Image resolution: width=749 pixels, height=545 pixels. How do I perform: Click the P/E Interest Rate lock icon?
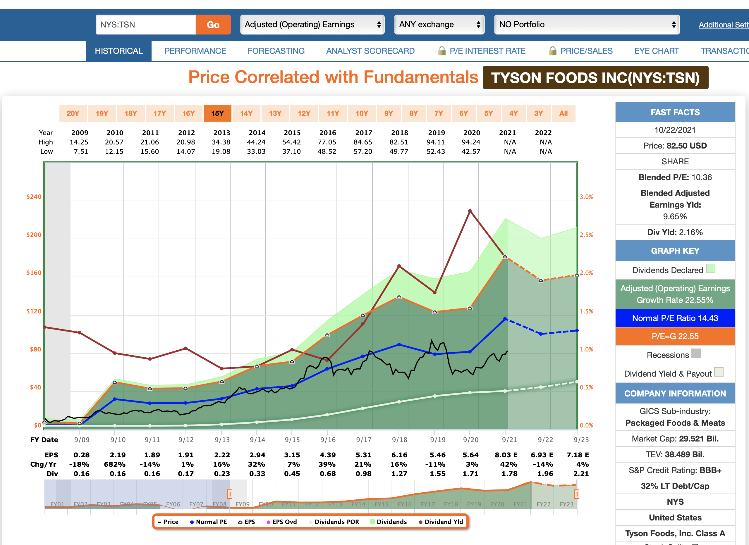click(441, 51)
